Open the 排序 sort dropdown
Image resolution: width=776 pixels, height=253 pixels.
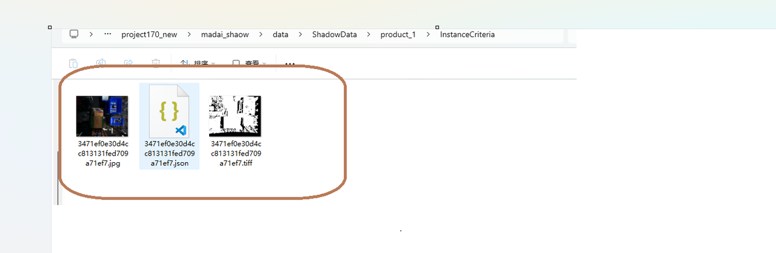point(198,63)
